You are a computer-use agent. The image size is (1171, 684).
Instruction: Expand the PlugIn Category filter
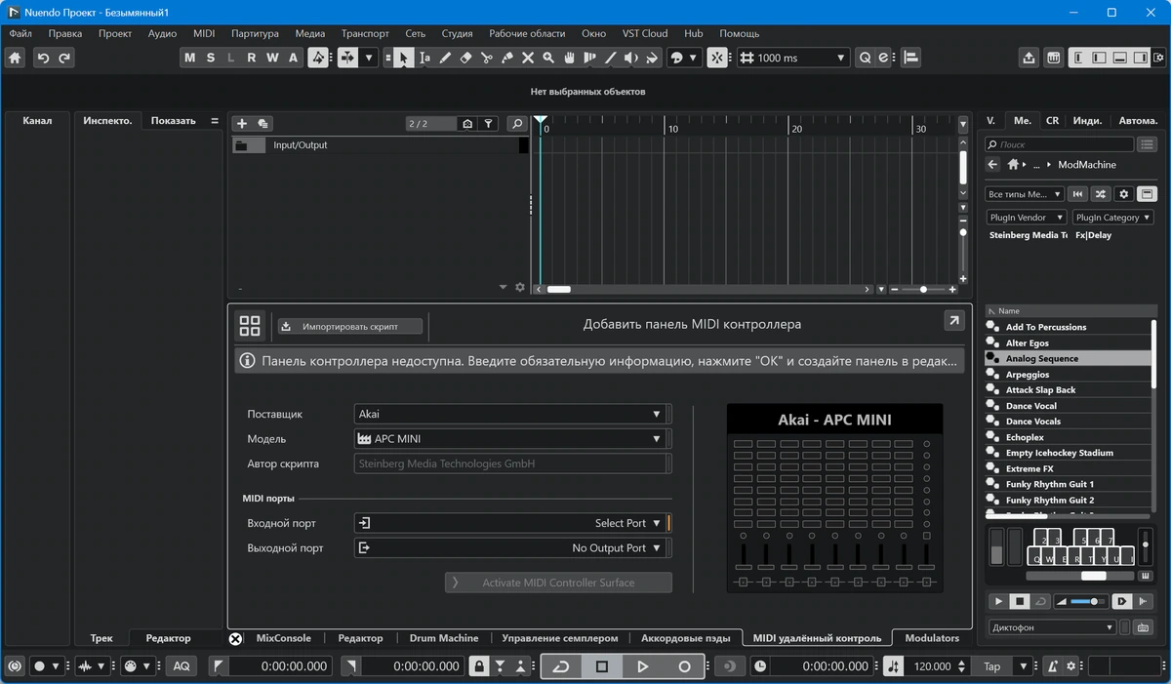(x=1112, y=218)
